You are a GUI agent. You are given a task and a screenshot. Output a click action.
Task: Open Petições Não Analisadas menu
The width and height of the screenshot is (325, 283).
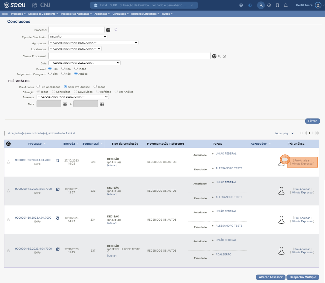(76, 14)
